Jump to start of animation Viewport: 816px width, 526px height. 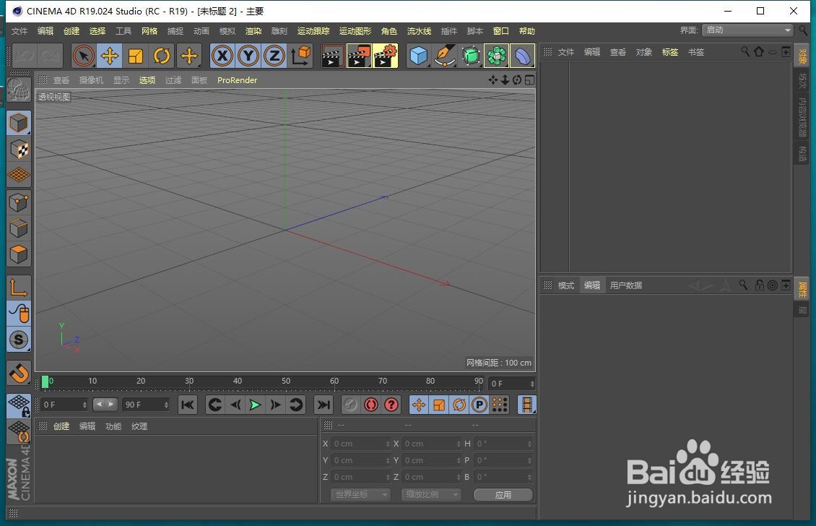[187, 405]
